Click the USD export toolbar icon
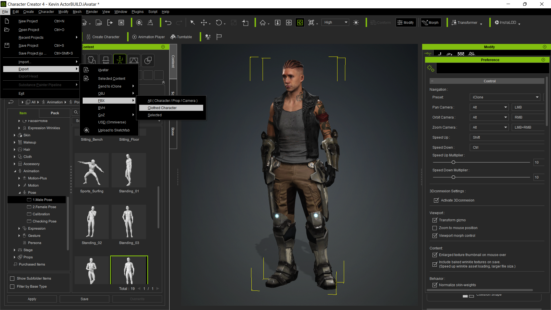 (x=99, y=23)
